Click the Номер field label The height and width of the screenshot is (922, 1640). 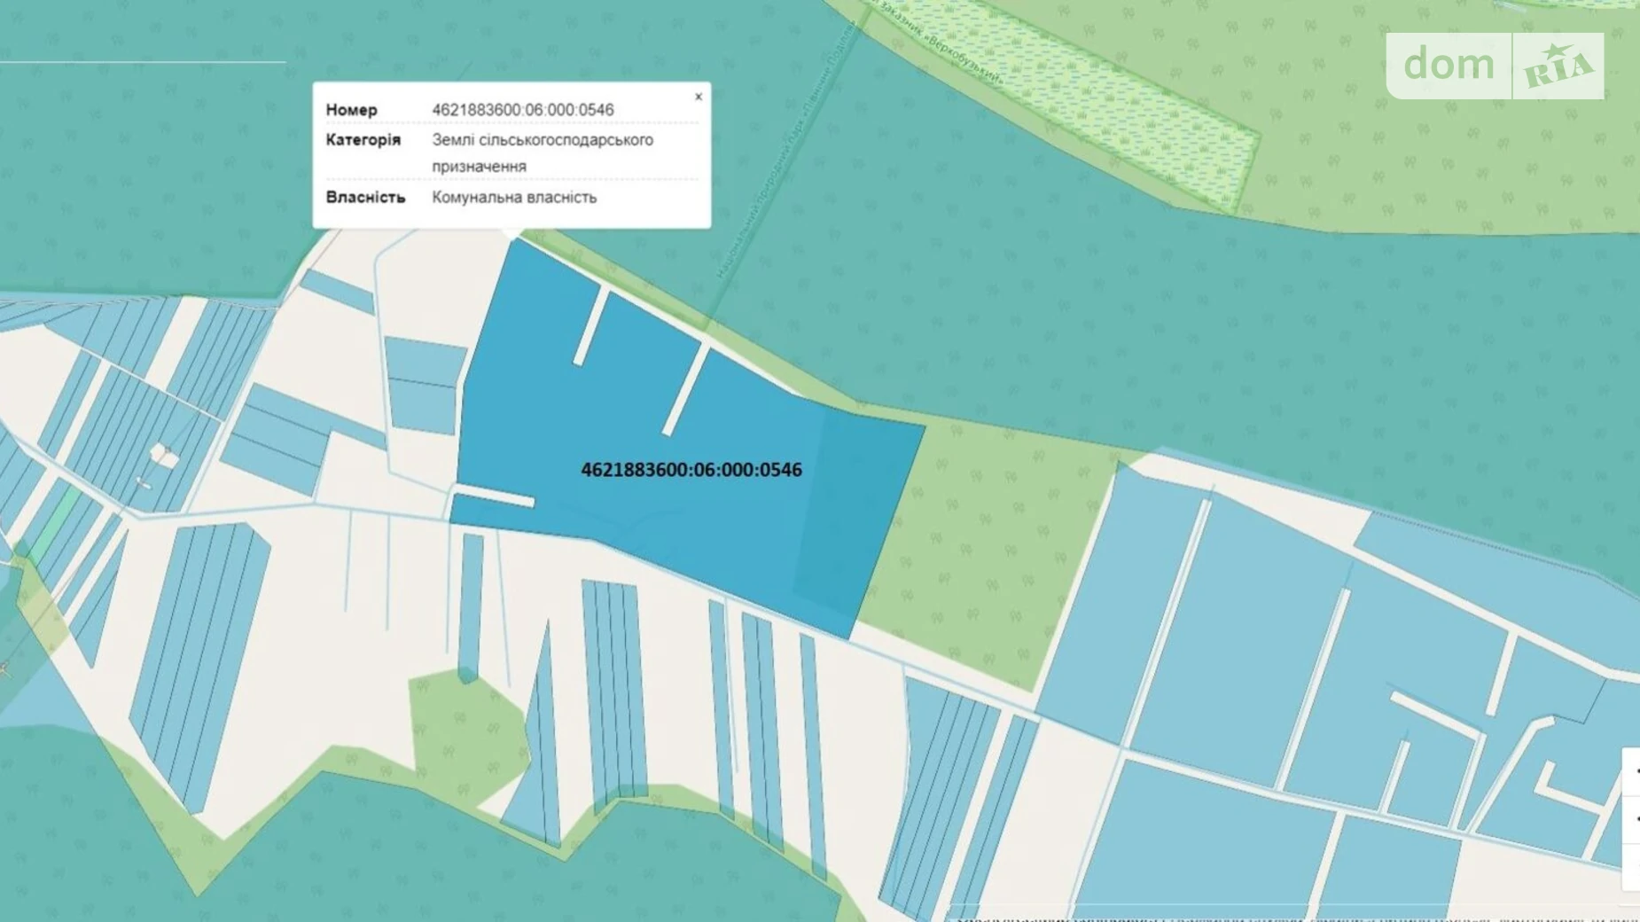coord(351,110)
